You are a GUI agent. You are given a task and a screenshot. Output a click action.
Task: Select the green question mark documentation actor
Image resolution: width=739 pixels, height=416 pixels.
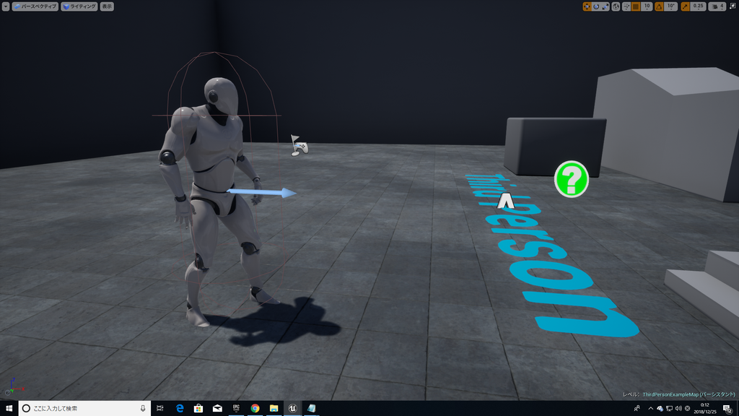tap(572, 179)
